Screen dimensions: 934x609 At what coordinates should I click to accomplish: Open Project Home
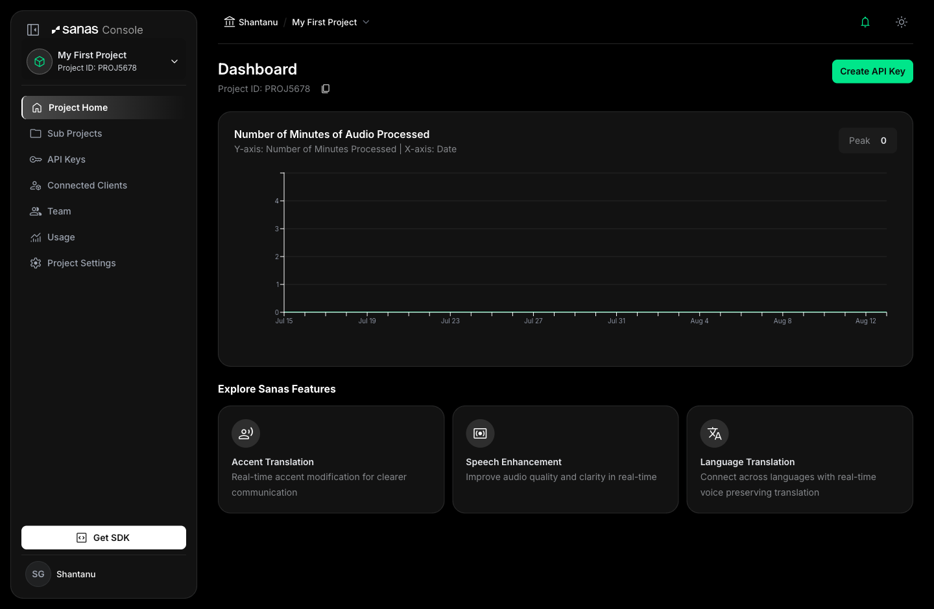coord(104,108)
